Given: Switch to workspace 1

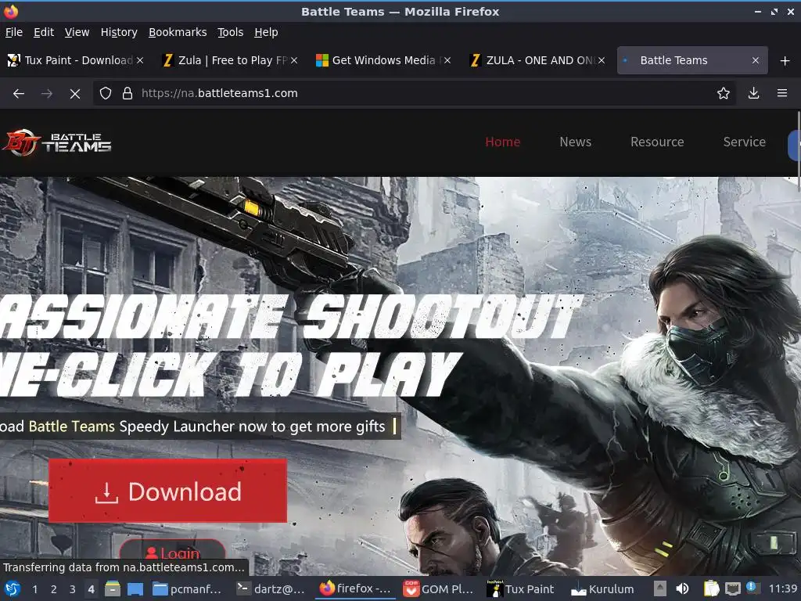Looking at the screenshot, I should [34, 589].
